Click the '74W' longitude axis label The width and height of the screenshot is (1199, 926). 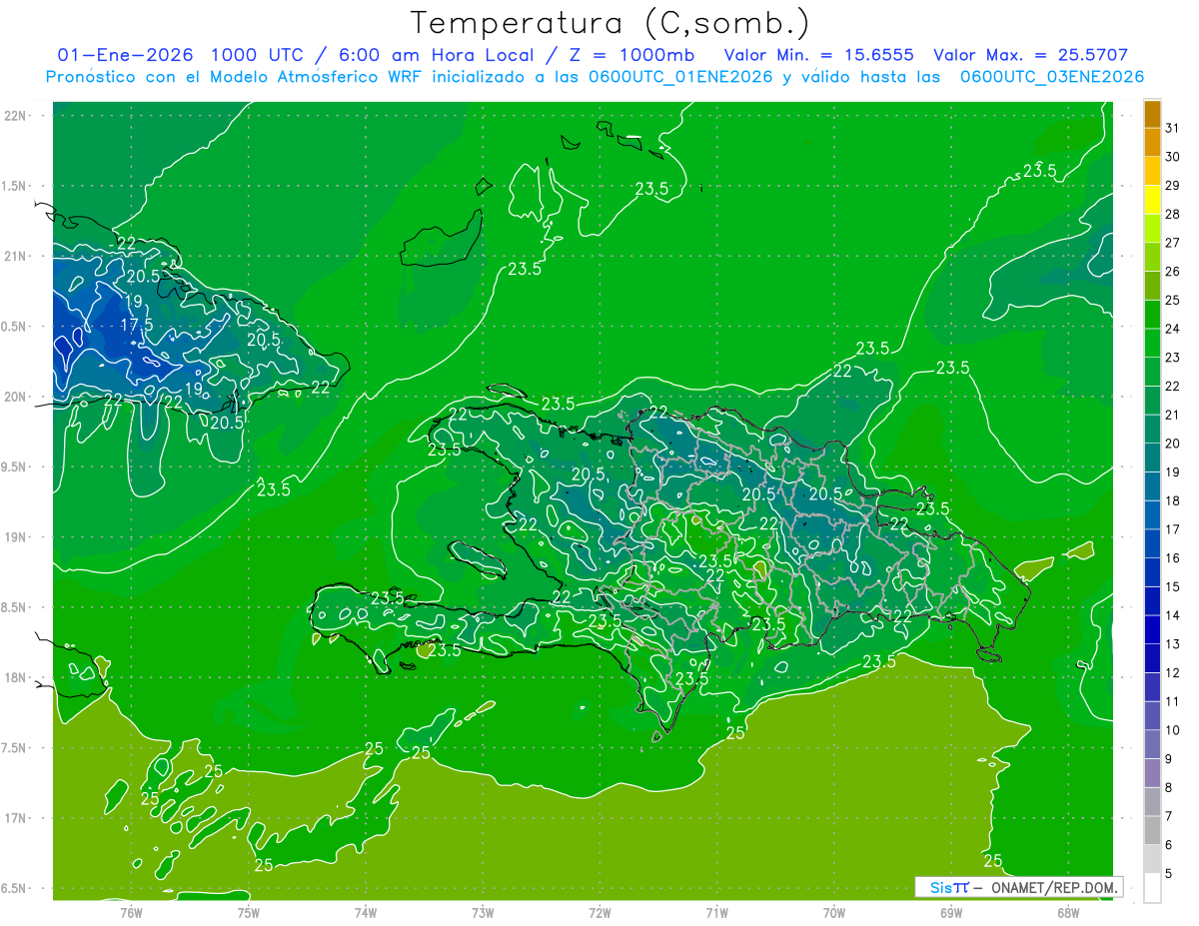click(365, 913)
